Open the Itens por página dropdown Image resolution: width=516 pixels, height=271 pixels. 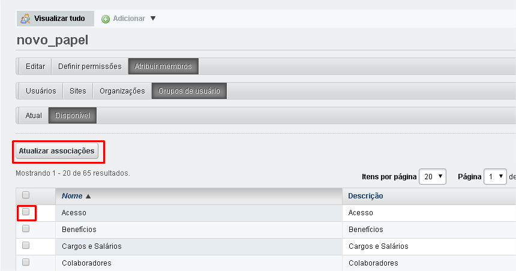coord(433,176)
